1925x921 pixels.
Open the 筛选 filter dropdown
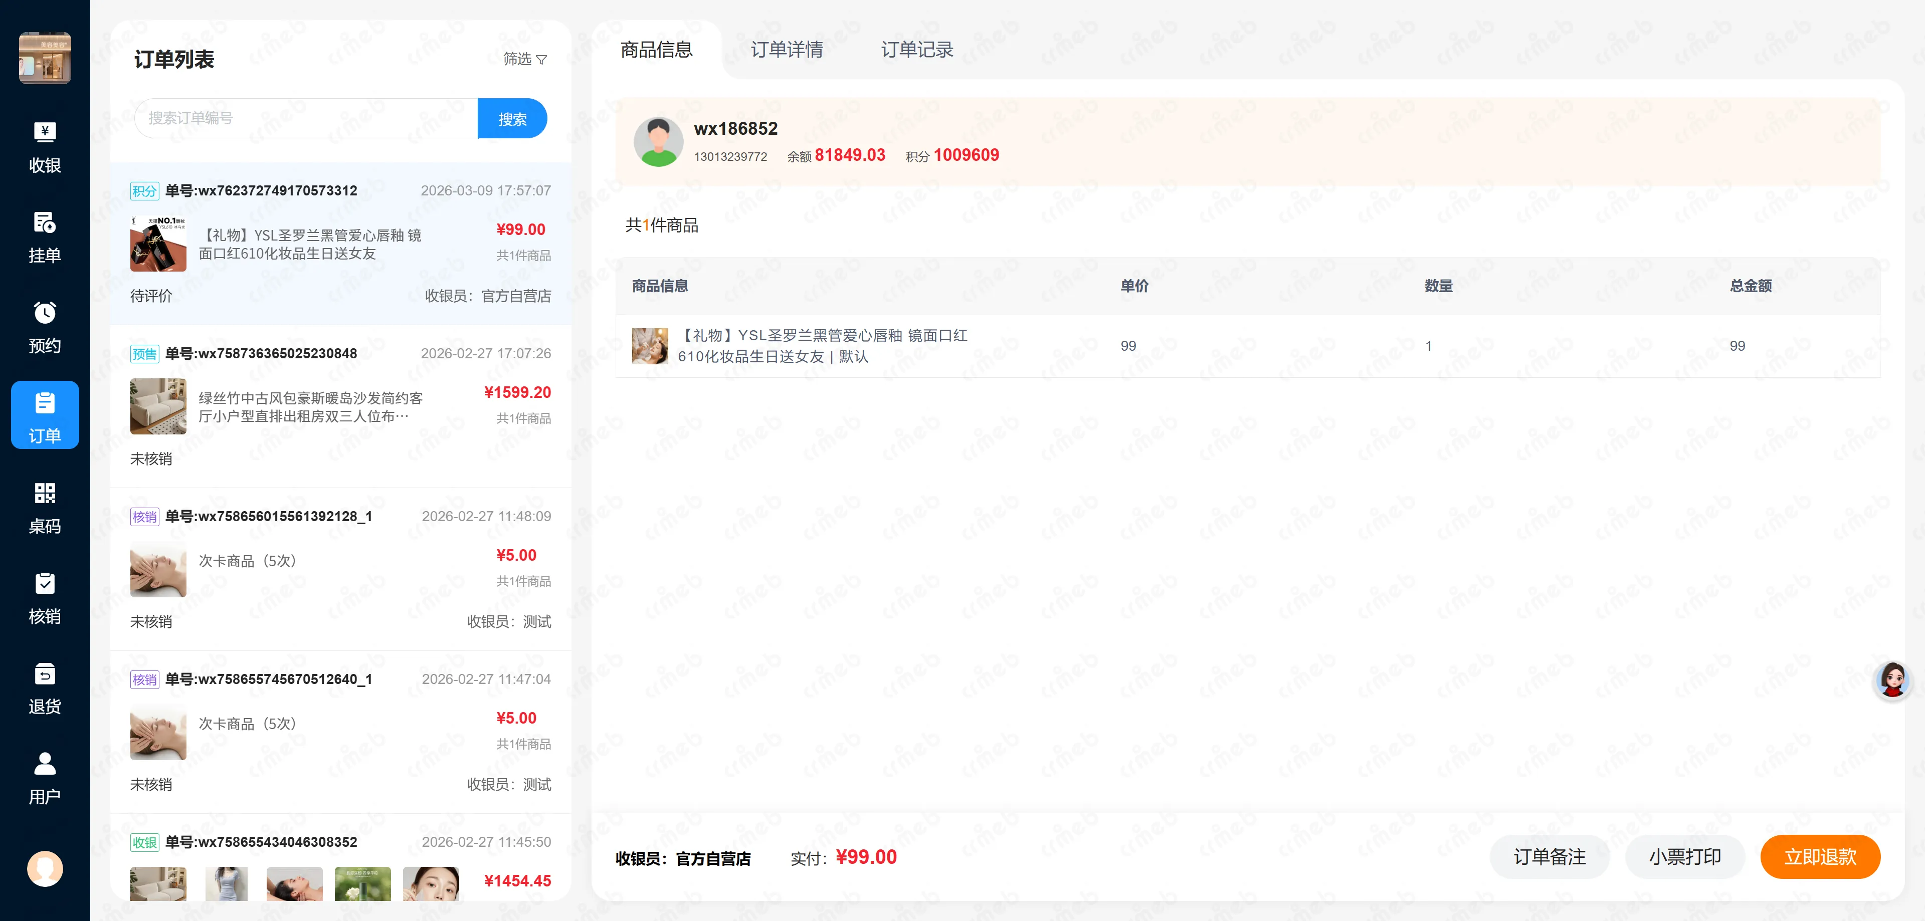point(524,59)
